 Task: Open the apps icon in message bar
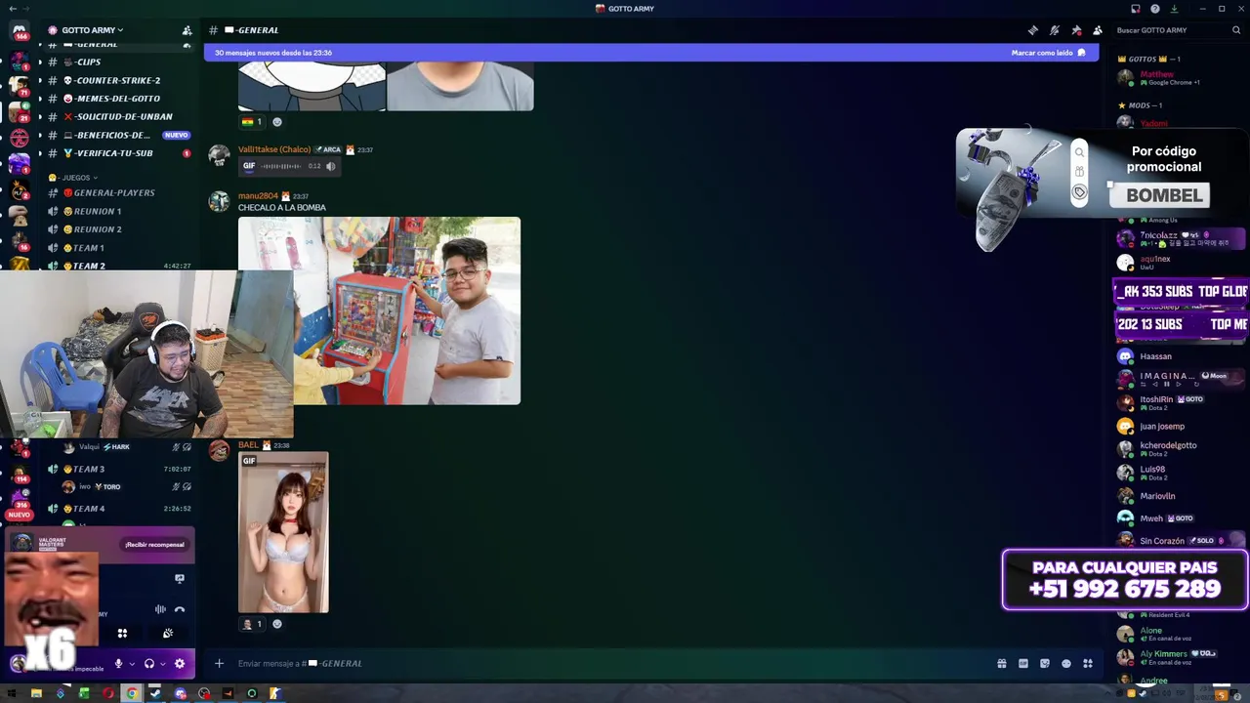(x=1088, y=663)
